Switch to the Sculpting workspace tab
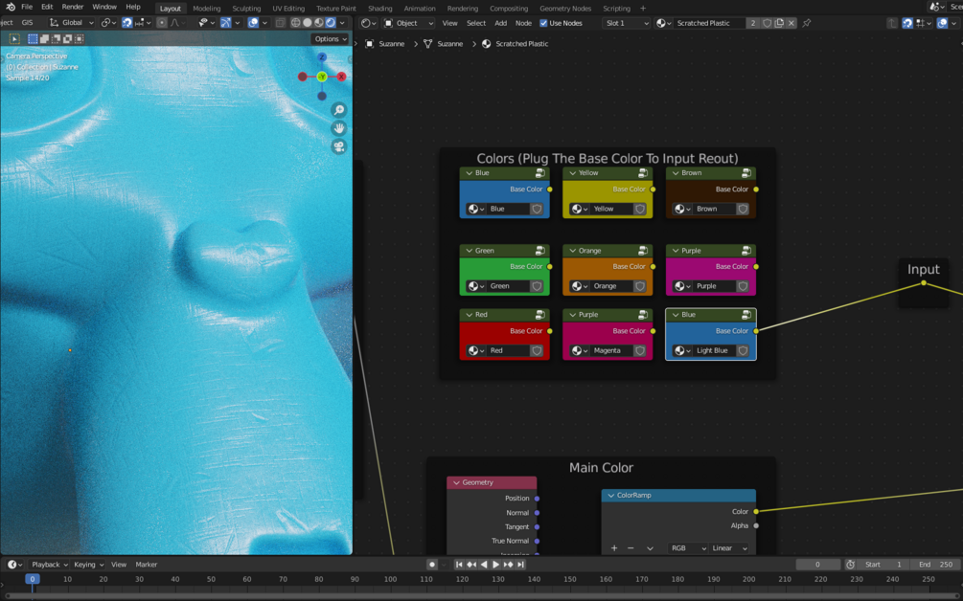 tap(246, 9)
